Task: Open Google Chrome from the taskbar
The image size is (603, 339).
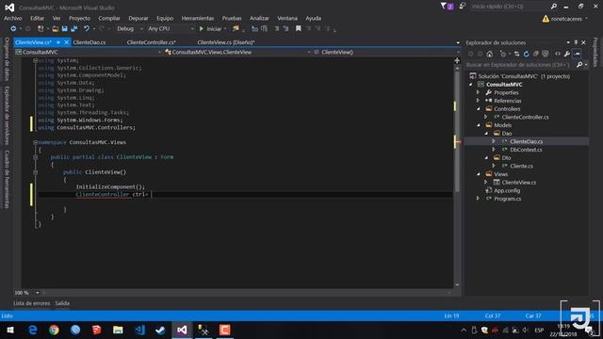Action: click(x=54, y=330)
